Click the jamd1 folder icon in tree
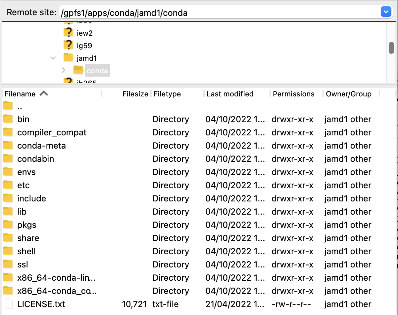This screenshot has width=398, height=315. tap(68, 57)
